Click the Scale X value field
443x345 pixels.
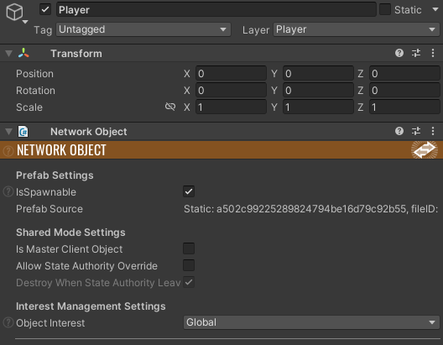231,107
